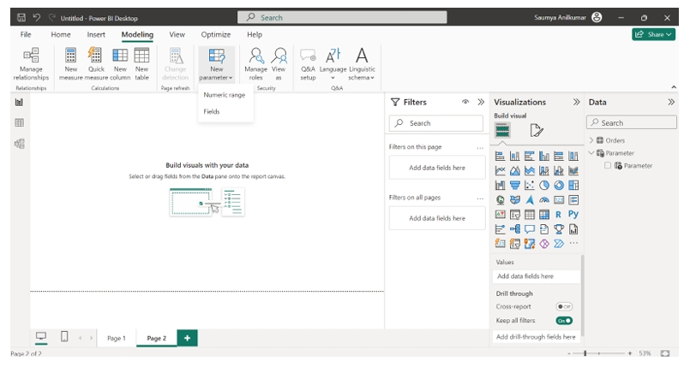The width and height of the screenshot is (696, 367).
Task: Collapse the ribbon with the chevron
Action: (x=674, y=87)
